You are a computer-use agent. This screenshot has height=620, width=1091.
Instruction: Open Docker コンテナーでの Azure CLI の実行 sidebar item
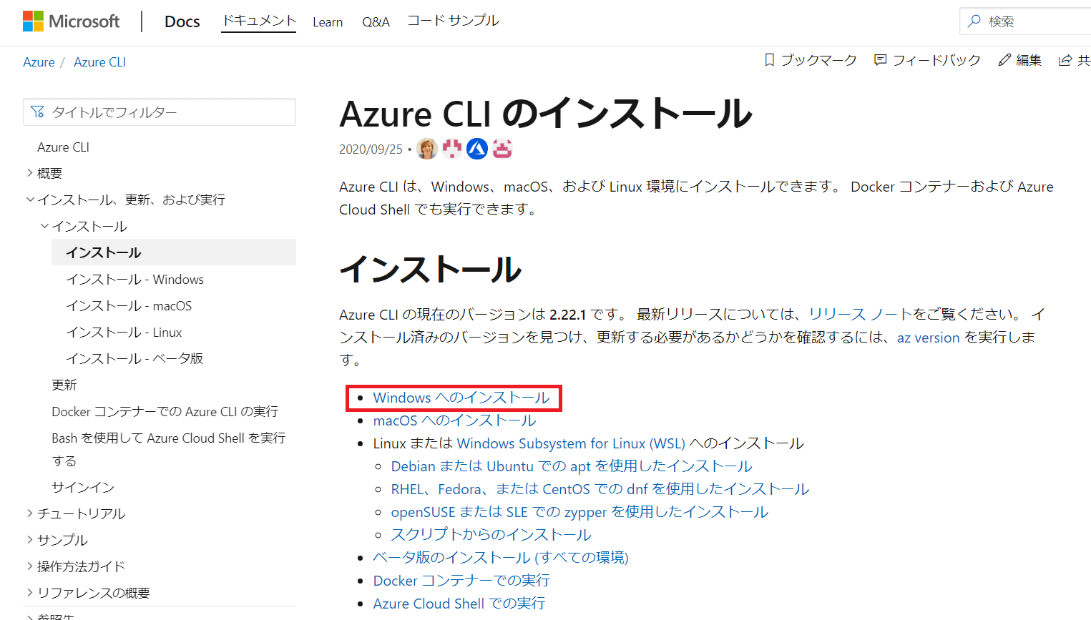165,412
